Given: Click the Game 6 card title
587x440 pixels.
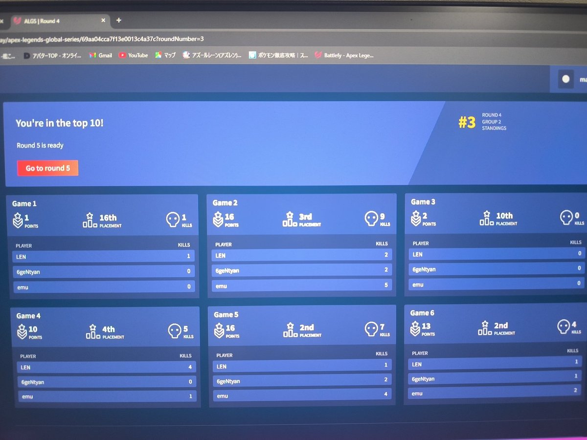Looking at the screenshot, I should (422, 313).
